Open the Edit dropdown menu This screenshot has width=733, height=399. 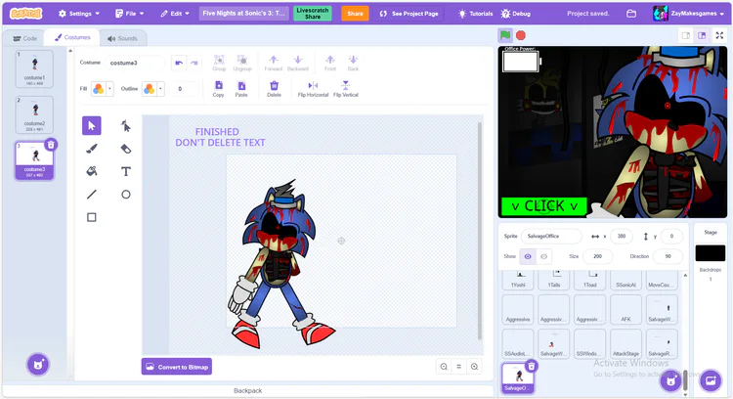[x=175, y=14]
